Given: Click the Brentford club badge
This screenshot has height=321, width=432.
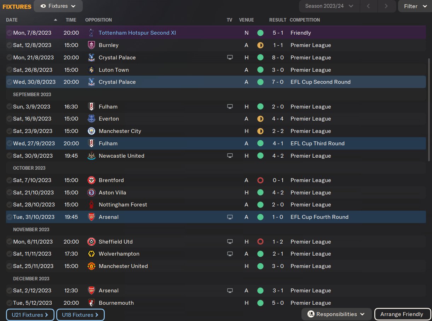Looking at the screenshot, I should 91,180.
